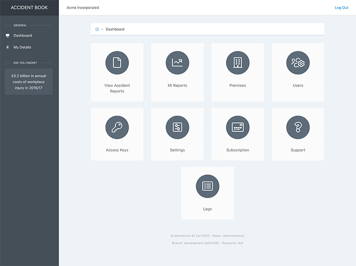Viewport: 356px width, 266px height.
Task: Open the Premises building icon
Action: click(238, 63)
